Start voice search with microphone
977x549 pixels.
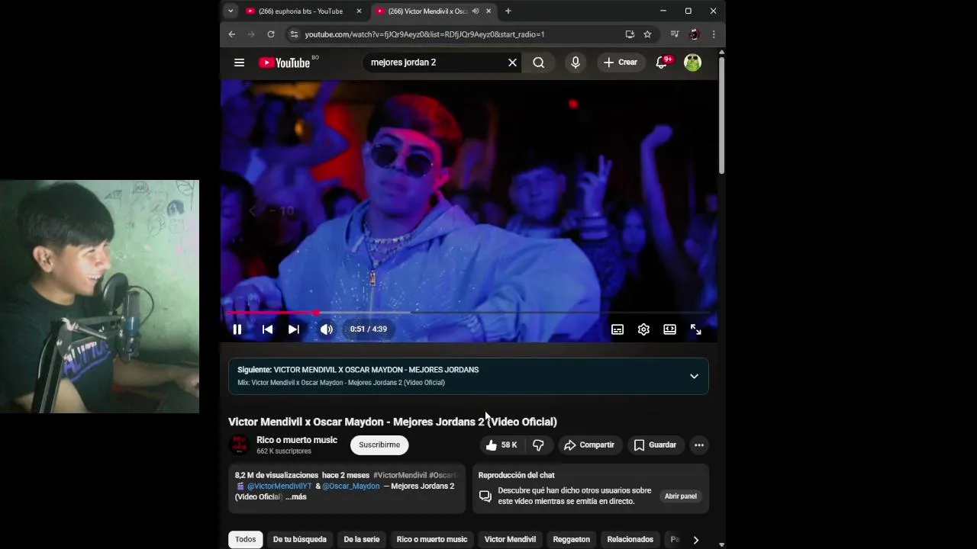click(x=576, y=63)
